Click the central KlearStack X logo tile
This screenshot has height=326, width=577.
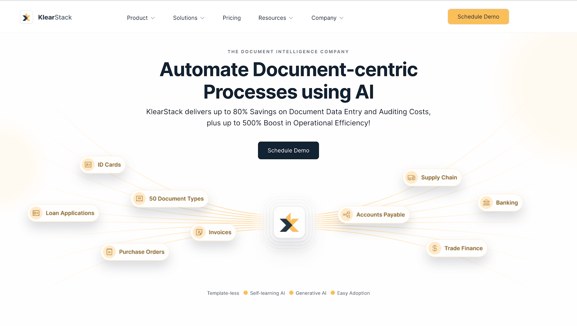click(x=289, y=222)
